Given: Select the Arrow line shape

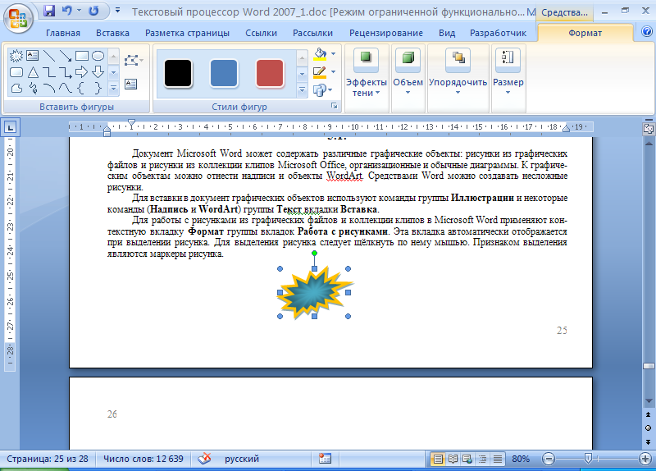Looking at the screenshot, I should point(66,55).
